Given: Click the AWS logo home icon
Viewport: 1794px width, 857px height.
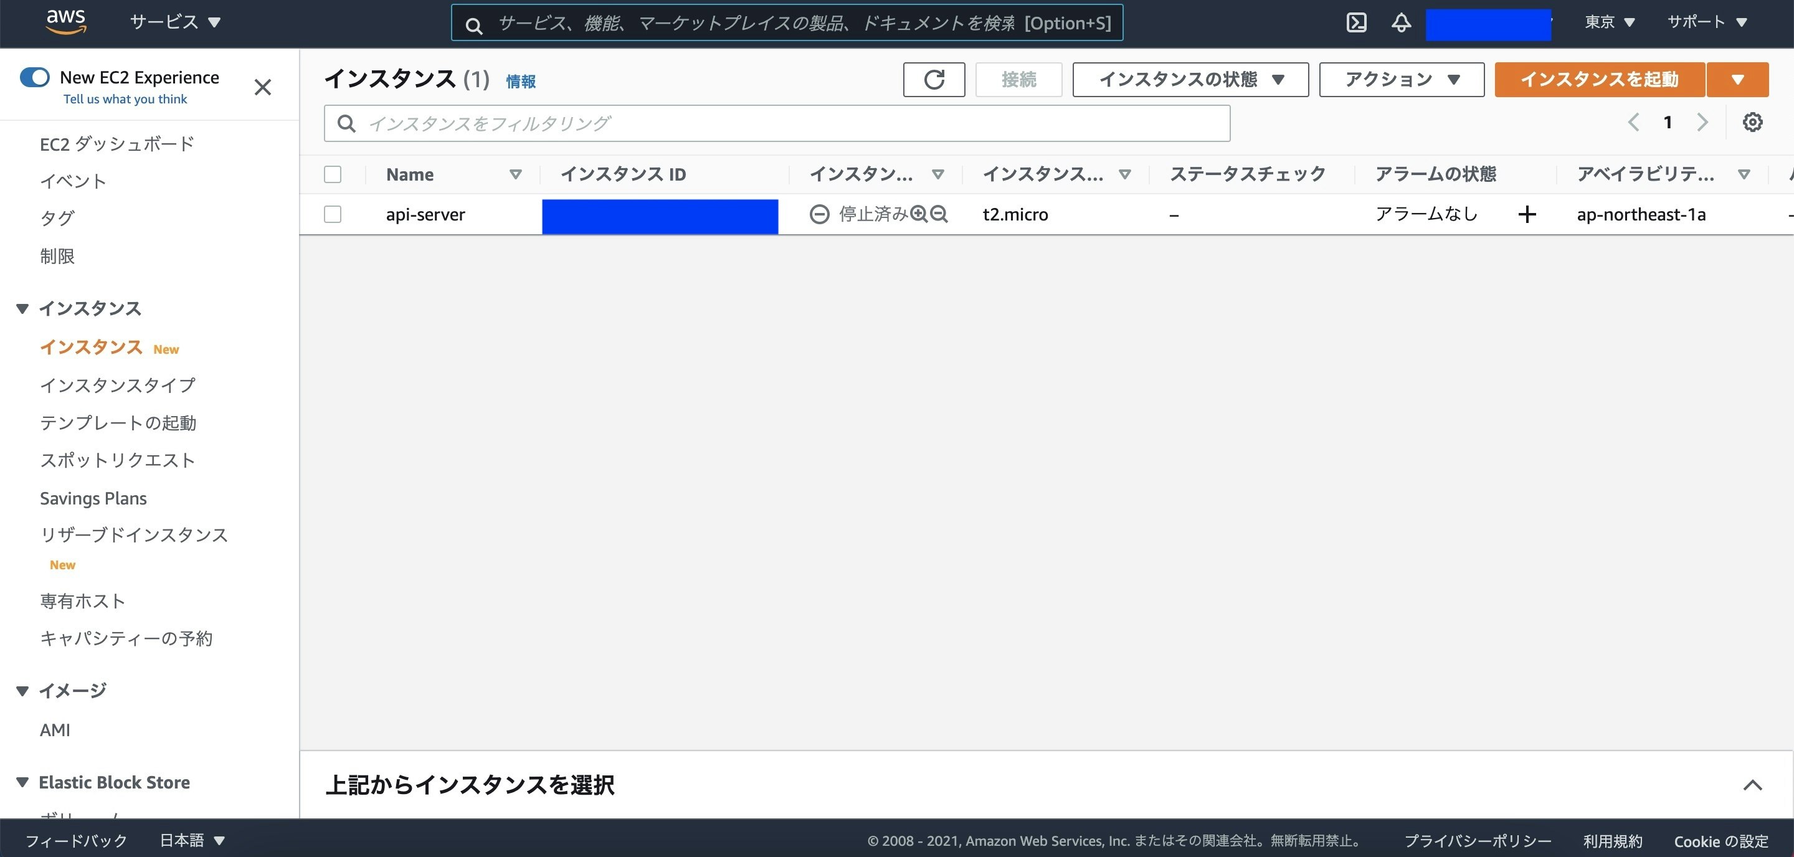Looking at the screenshot, I should tap(66, 22).
